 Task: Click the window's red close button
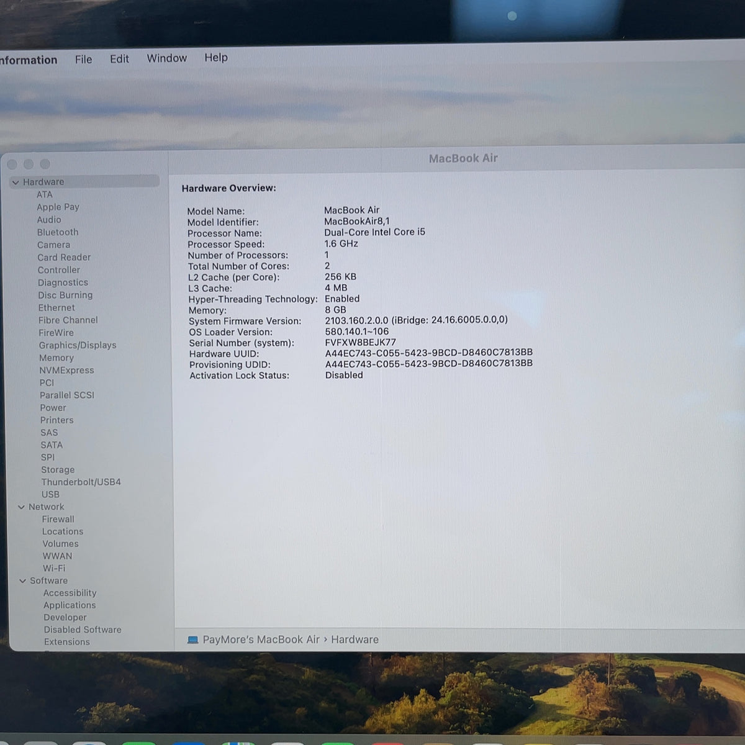coord(12,165)
